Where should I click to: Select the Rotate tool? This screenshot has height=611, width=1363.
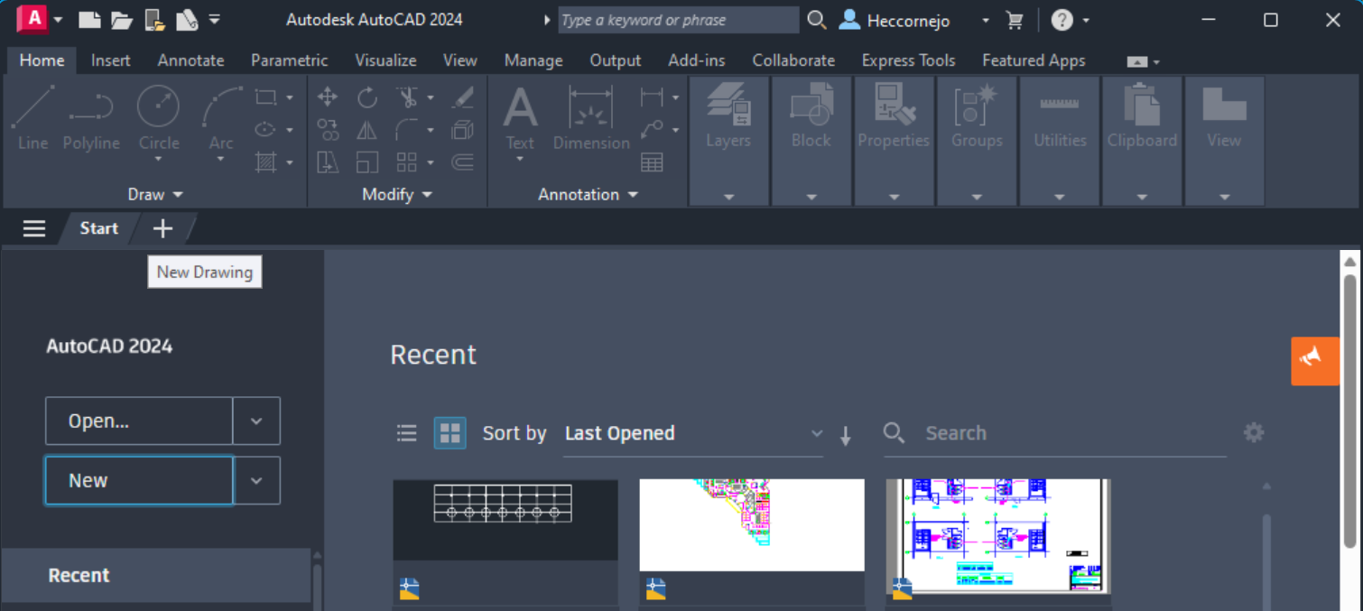pyautogui.click(x=366, y=97)
